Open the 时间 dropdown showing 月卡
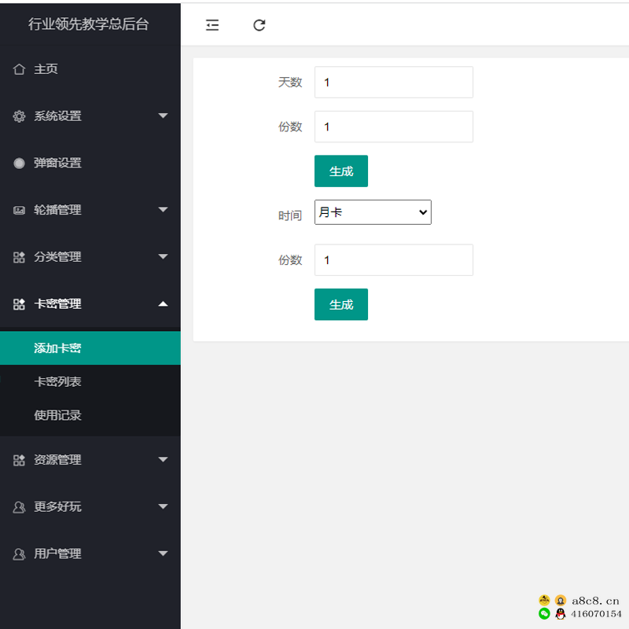The height and width of the screenshot is (629, 629). [373, 212]
